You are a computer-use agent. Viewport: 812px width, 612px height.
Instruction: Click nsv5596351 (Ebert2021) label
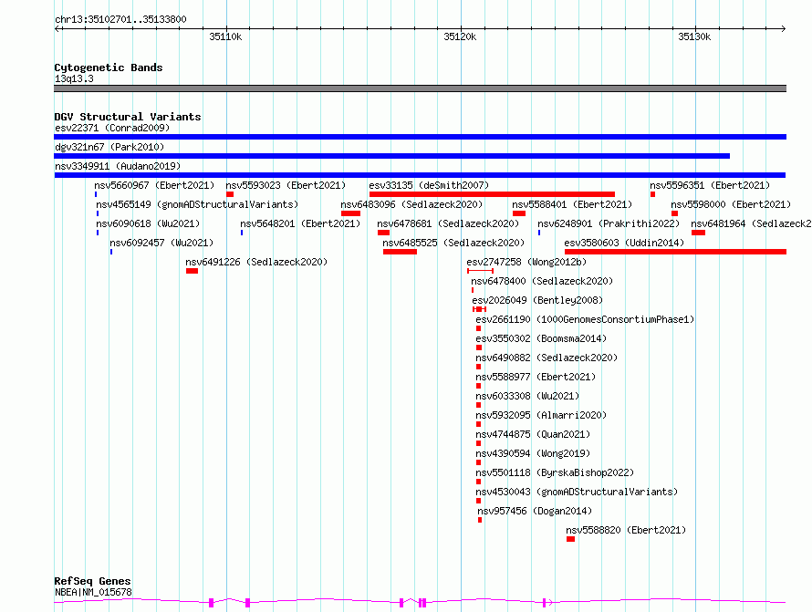click(x=710, y=185)
